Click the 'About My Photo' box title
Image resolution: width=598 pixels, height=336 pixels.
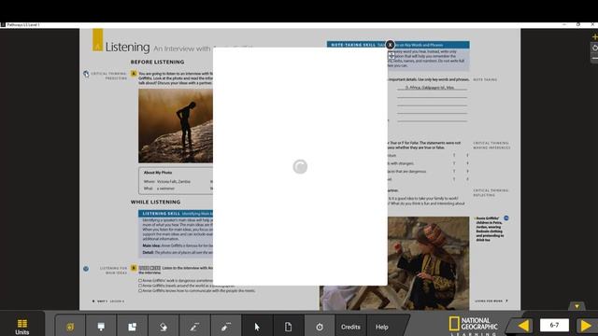coord(158,173)
